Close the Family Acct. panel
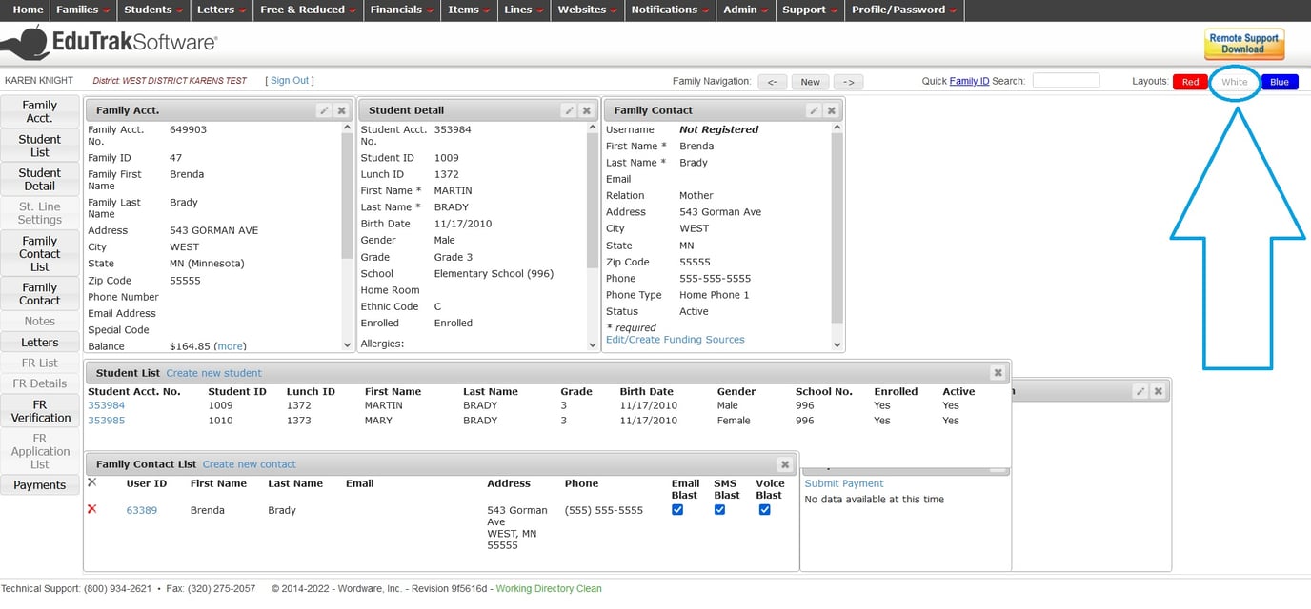 click(x=342, y=110)
